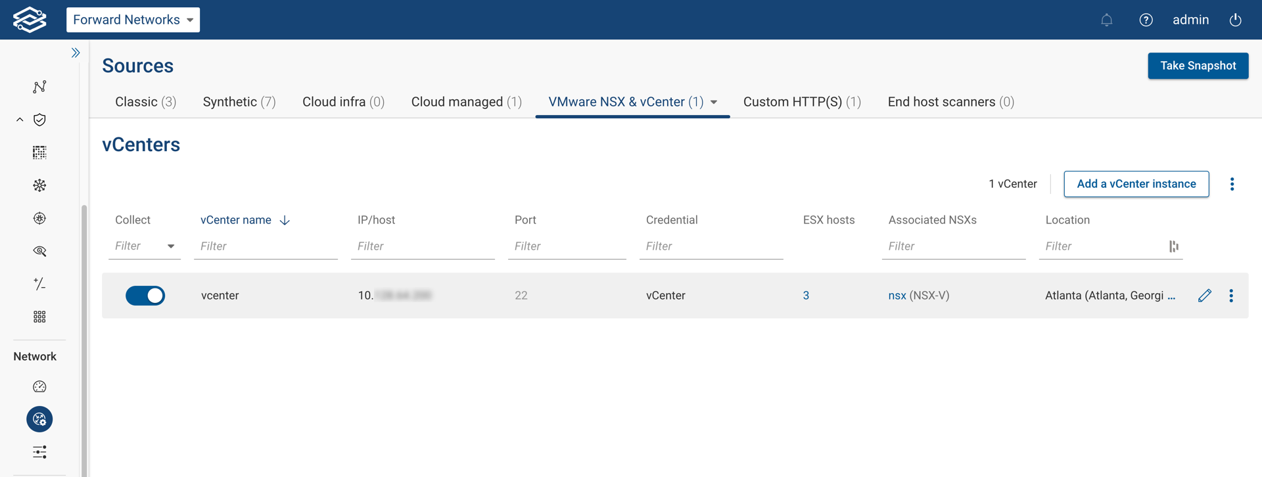Open the Network dashboard gauge icon
Viewport: 1262px width, 477px height.
39,386
